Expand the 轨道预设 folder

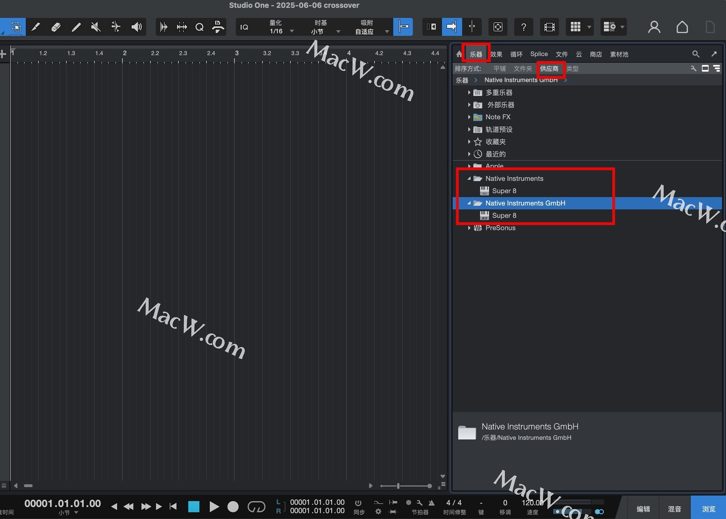coord(469,129)
